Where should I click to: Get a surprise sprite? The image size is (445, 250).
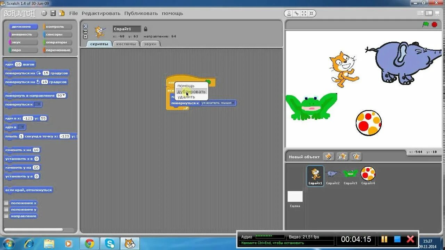[356, 157]
